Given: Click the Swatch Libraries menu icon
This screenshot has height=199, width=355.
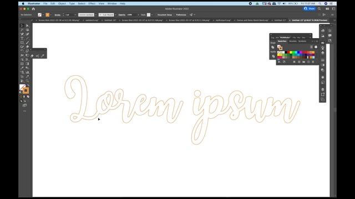Looking at the screenshot, I should tap(280, 62).
